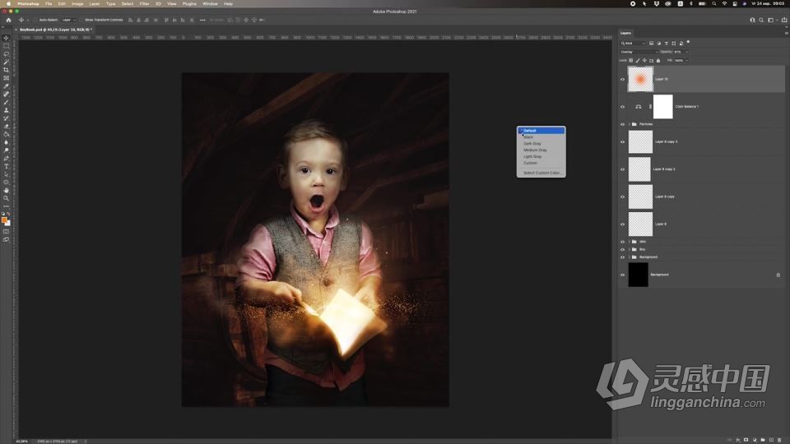The width and height of the screenshot is (790, 444).
Task: Click the foreground orange color swatch
Action: coord(5,220)
